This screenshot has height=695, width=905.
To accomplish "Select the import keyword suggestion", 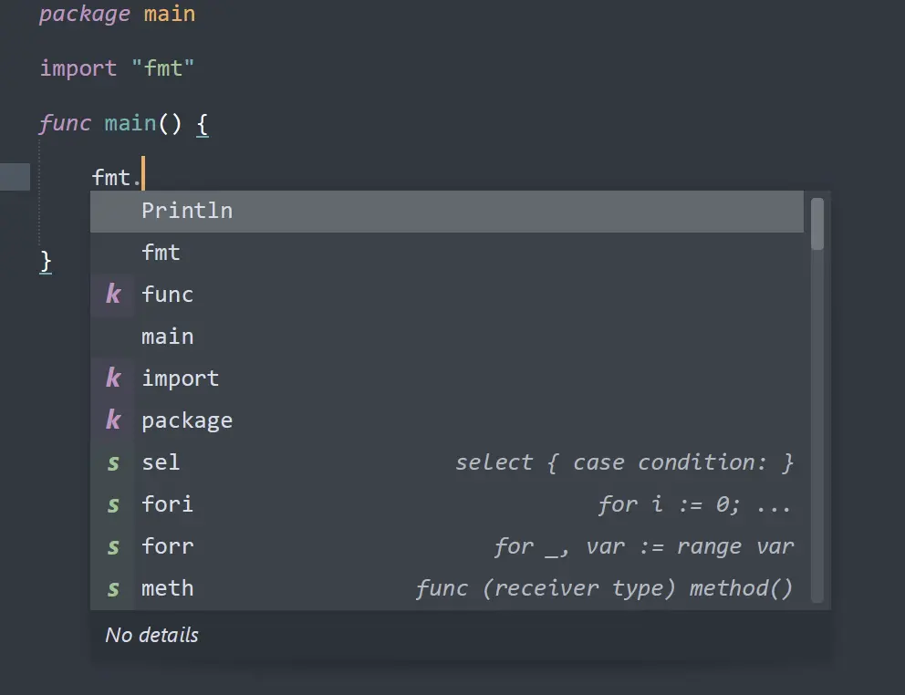I will [181, 379].
